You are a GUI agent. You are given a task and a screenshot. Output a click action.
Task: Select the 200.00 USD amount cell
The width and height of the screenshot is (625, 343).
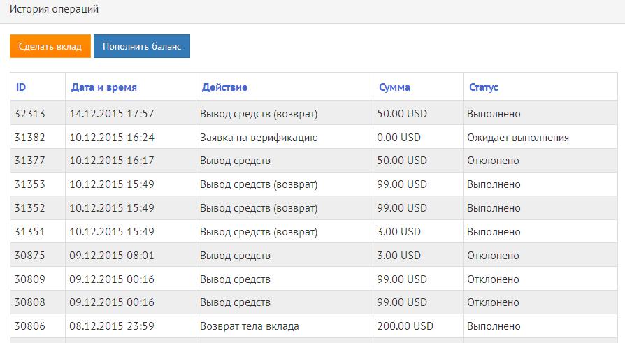tap(405, 326)
